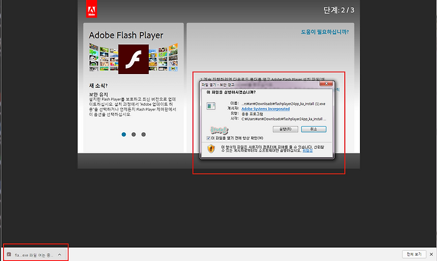
Task: Click the 전체 보기 show all button
Action: click(414, 254)
